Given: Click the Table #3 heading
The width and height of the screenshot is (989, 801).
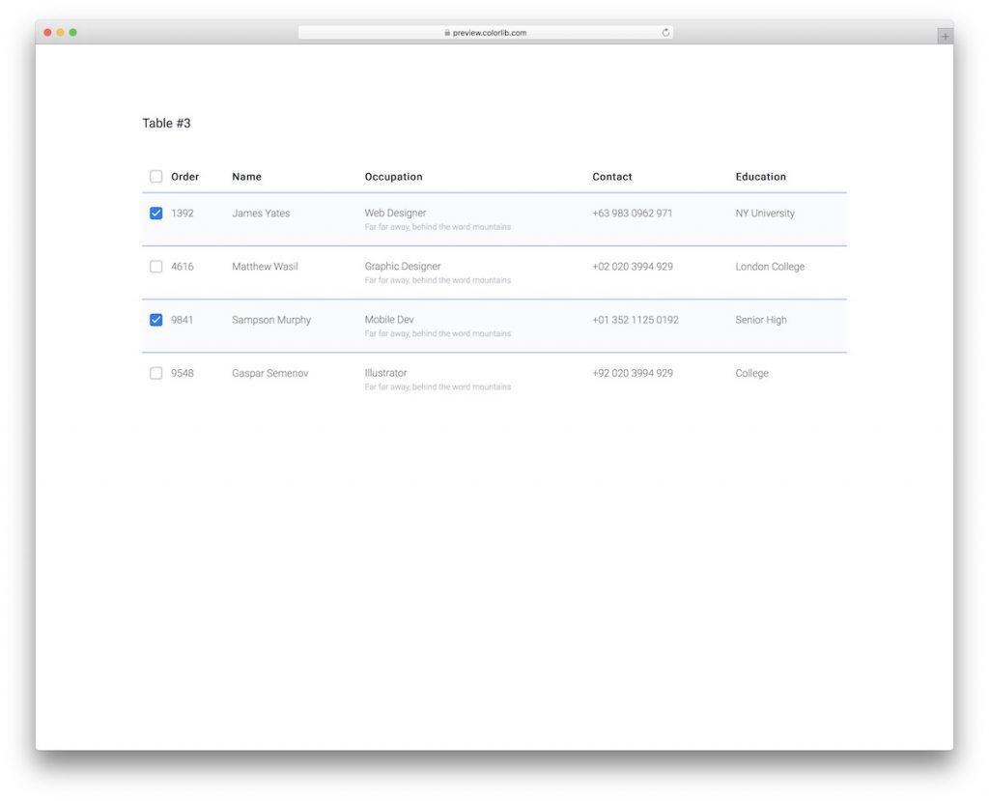Looking at the screenshot, I should click(x=166, y=123).
